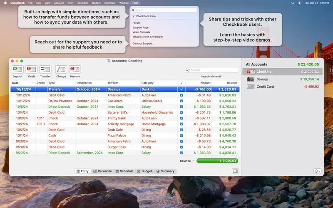
Task: Click the Transfer toolbar icon
Action: [x=45, y=69]
